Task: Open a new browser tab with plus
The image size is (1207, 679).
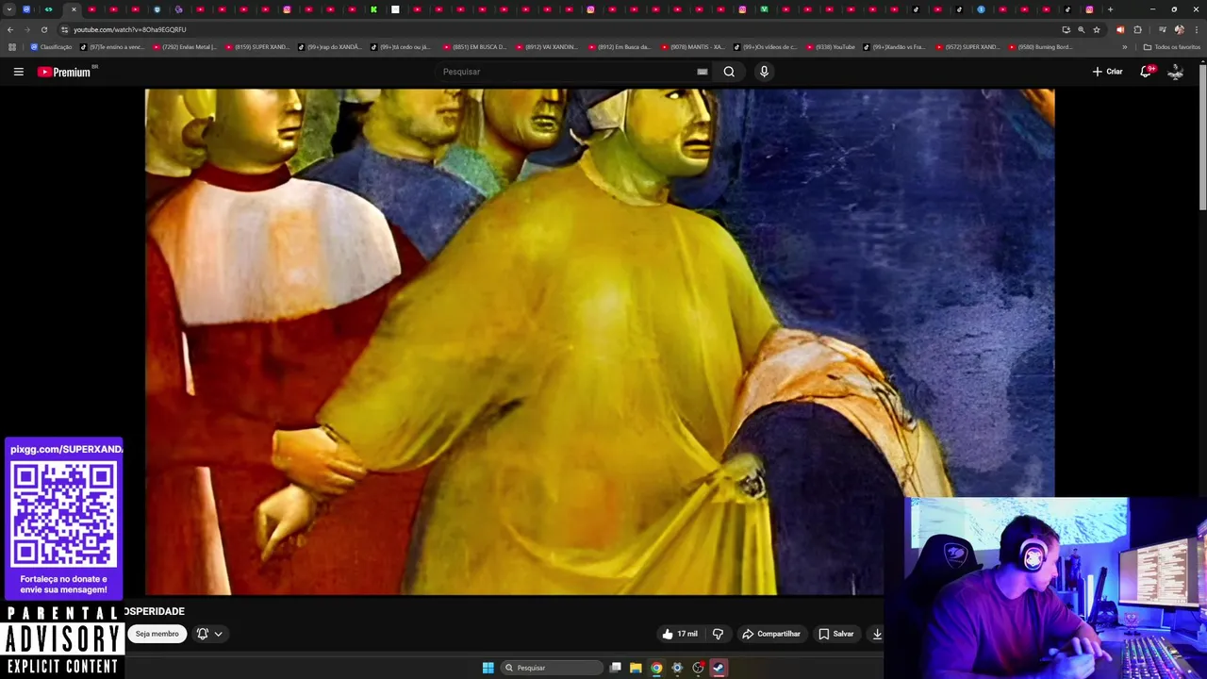Action: click(x=1110, y=9)
